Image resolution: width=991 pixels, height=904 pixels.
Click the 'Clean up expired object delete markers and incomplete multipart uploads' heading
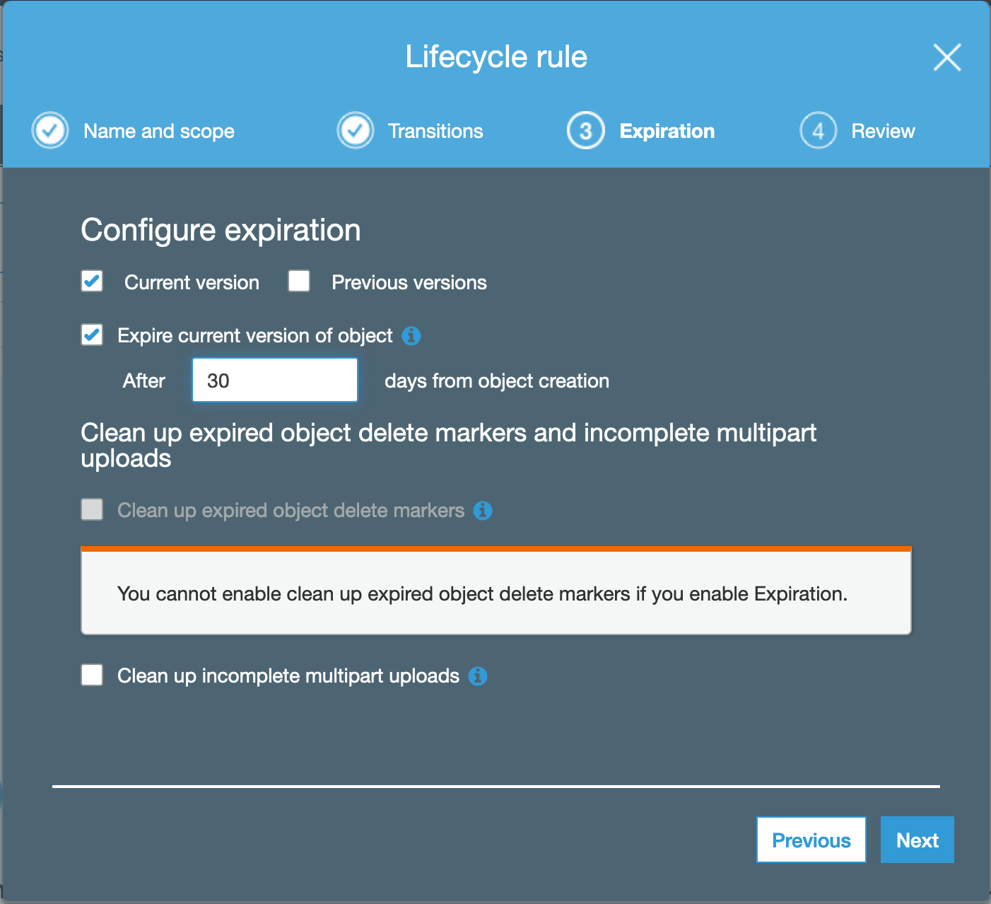449,446
